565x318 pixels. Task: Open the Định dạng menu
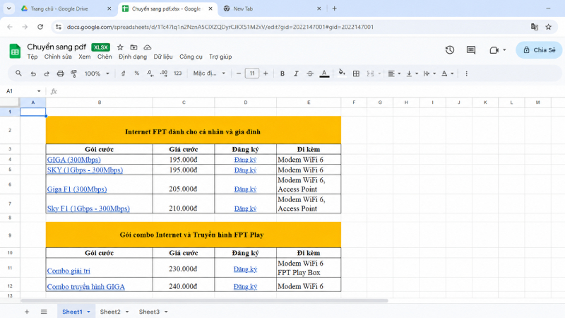point(133,57)
